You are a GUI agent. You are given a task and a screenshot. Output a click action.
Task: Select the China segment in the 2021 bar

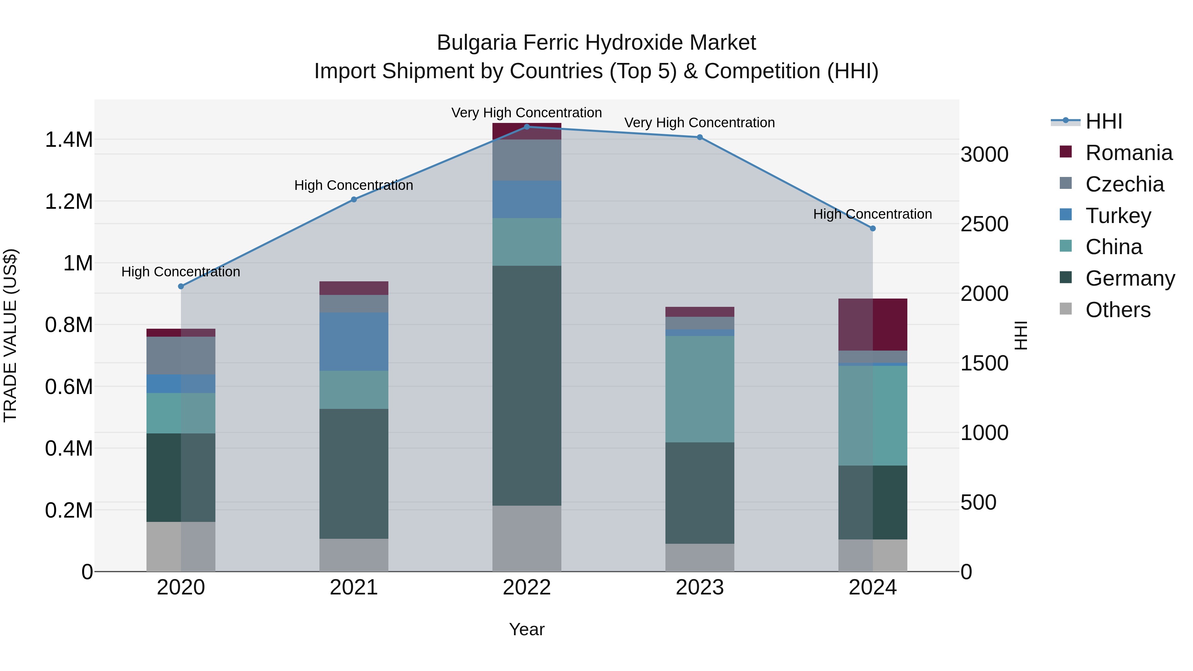pos(354,389)
